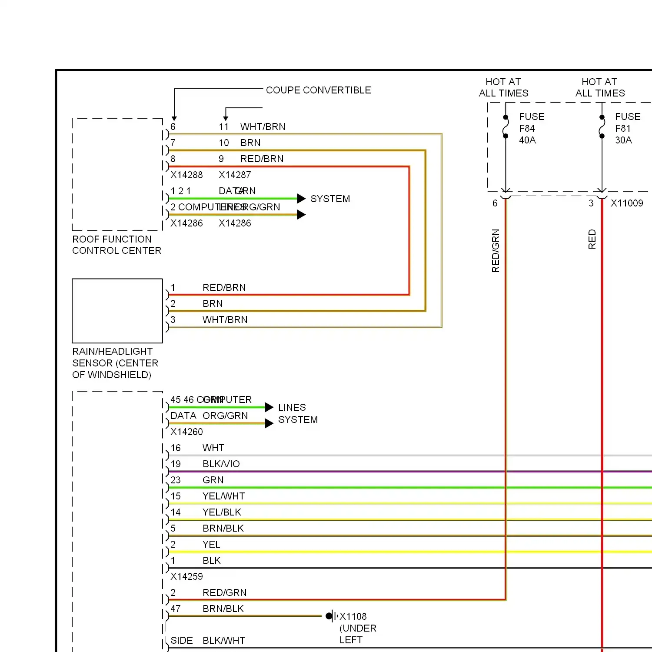Select the BRN/BLK label at pin 5
The width and height of the screenshot is (652, 652).
tap(223, 528)
